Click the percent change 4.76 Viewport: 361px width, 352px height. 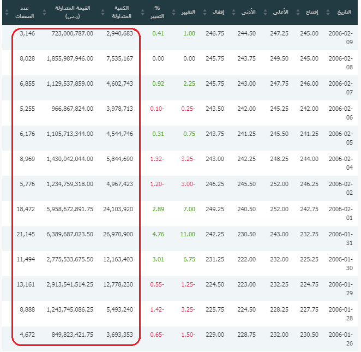(x=158, y=235)
